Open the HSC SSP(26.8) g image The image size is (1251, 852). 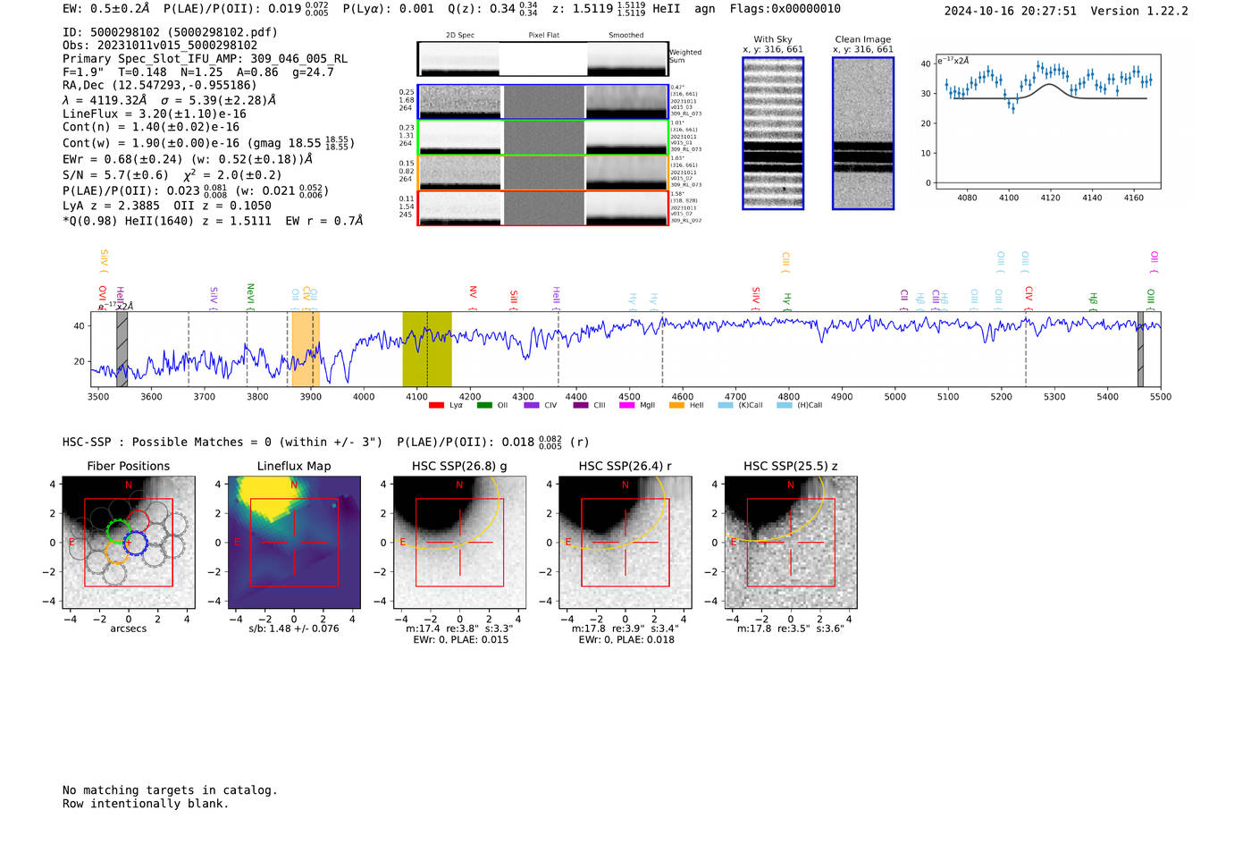click(x=459, y=543)
